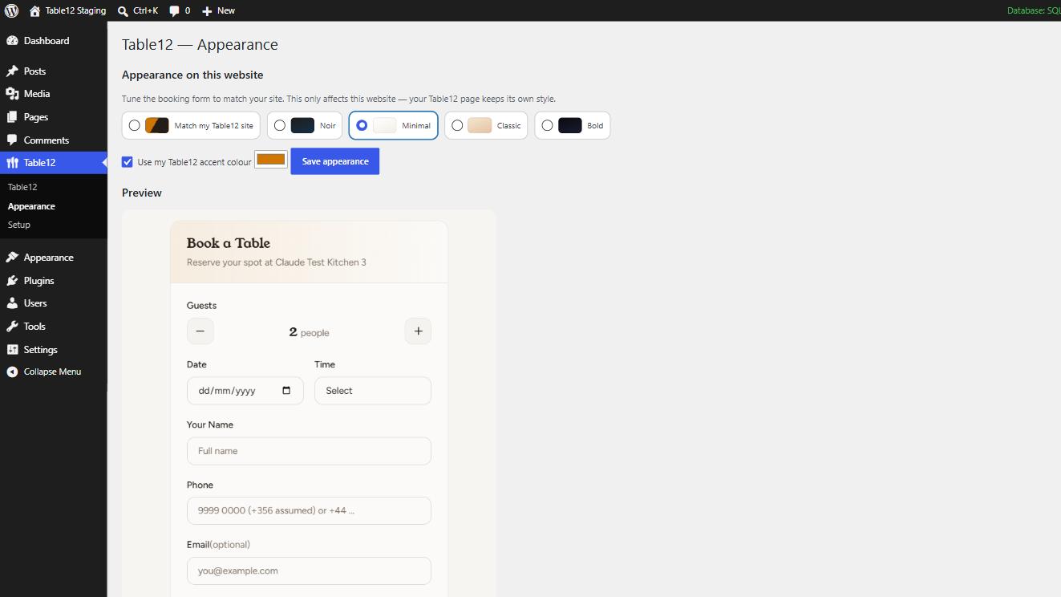Click the Phone number input field
1061x597 pixels.
pyautogui.click(x=309, y=510)
